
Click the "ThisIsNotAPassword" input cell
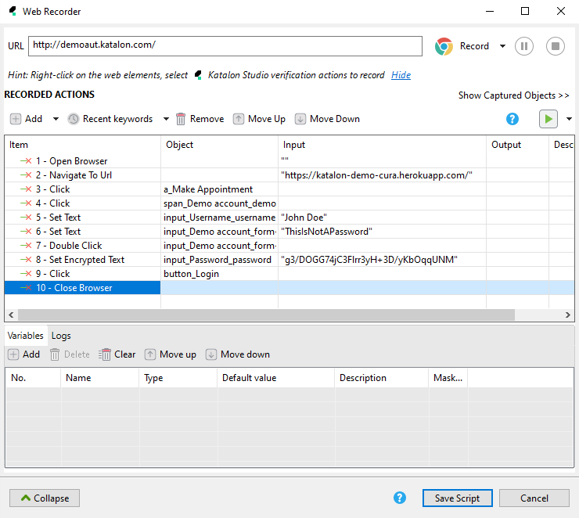point(382,232)
